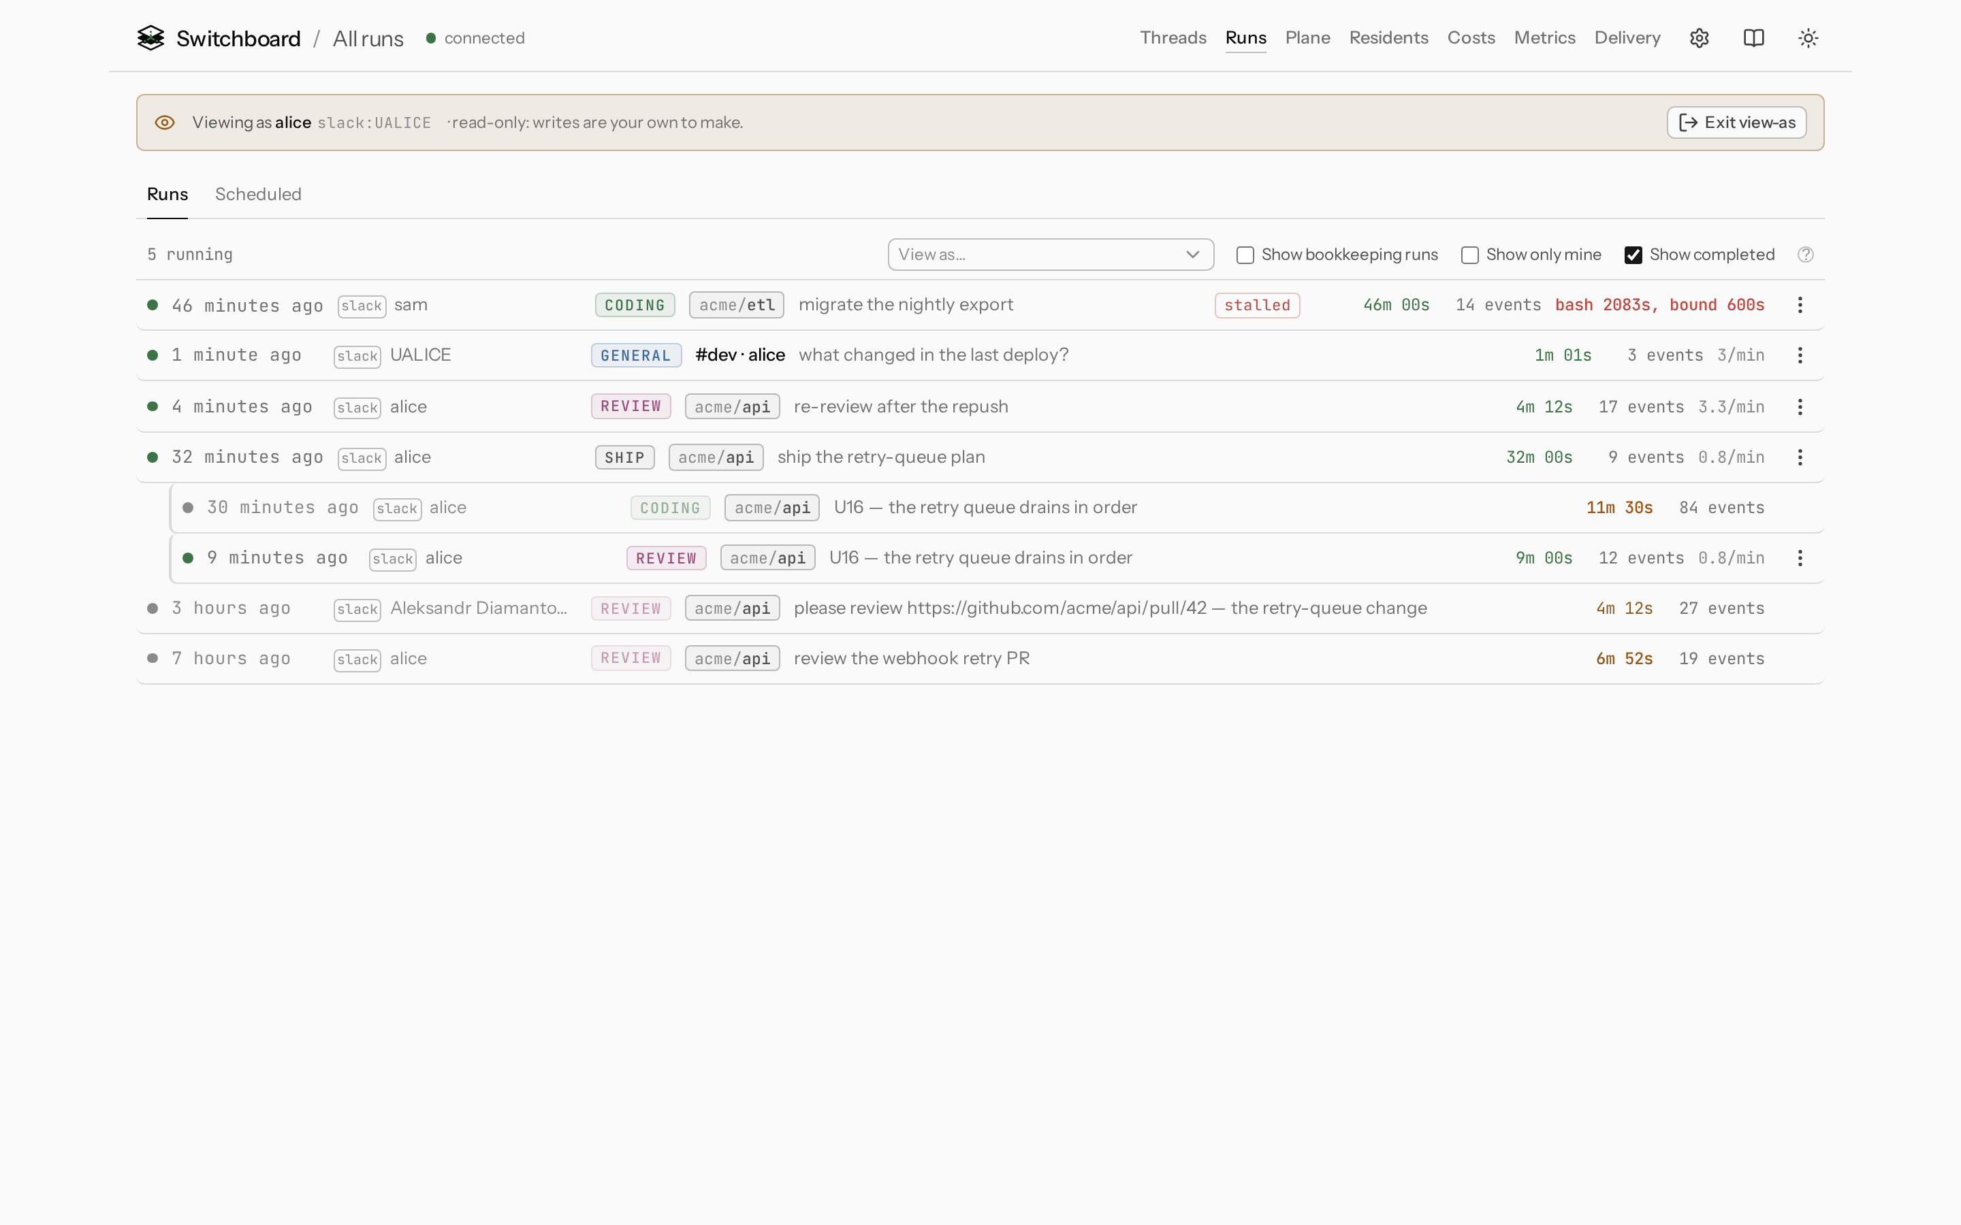Open the settings gear icon
This screenshot has width=1961, height=1225.
pos(1700,38)
